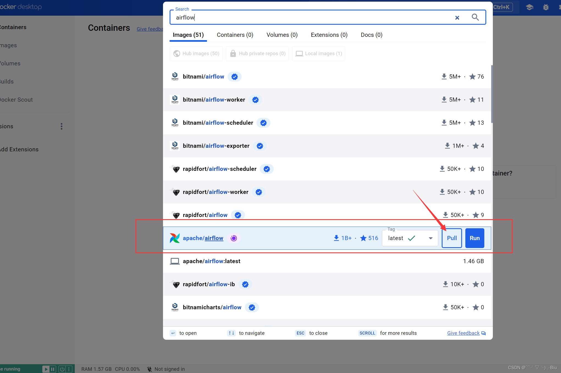This screenshot has height=373, width=561.
Task: Click the Learning center graduation cap icon
Action: [x=529, y=7]
